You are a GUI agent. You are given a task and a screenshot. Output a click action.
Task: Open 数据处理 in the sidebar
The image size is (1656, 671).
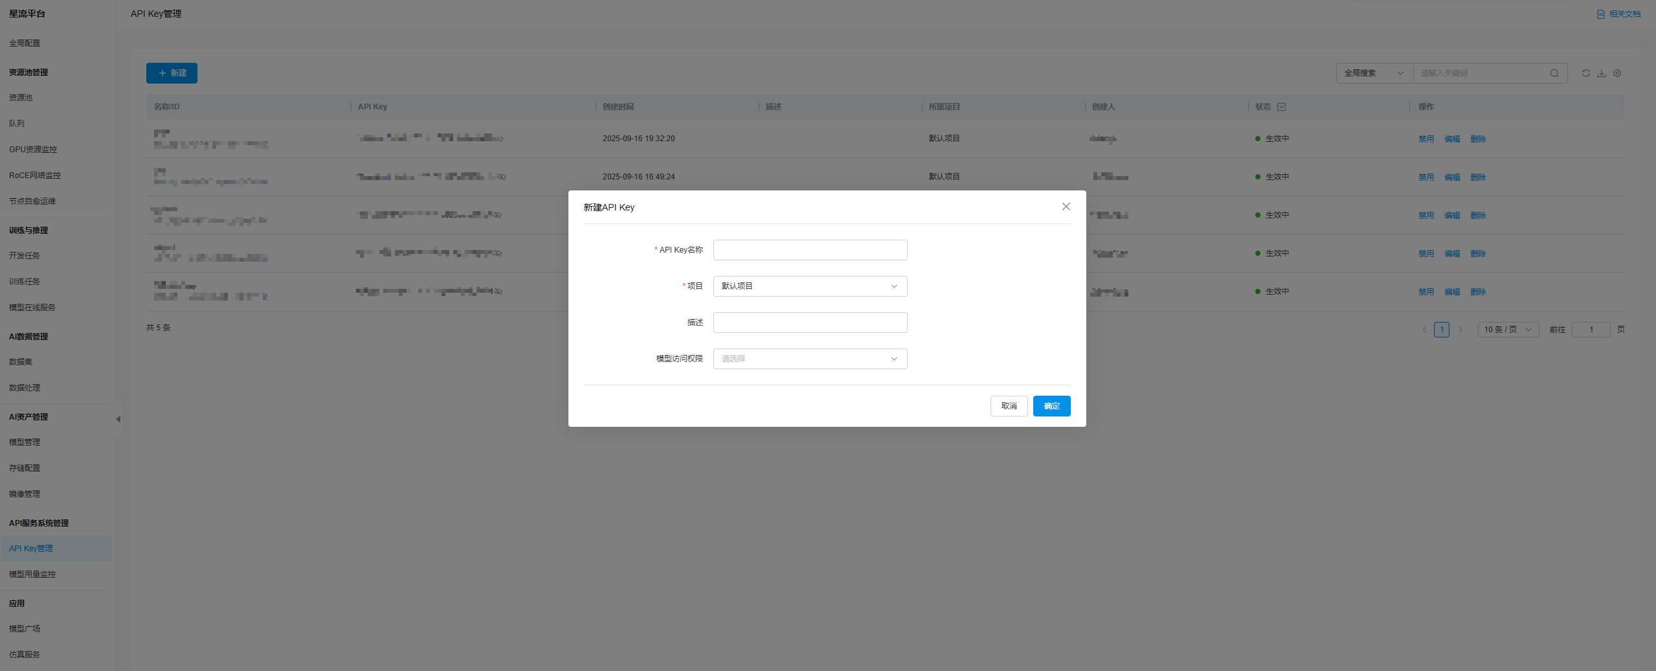click(25, 388)
